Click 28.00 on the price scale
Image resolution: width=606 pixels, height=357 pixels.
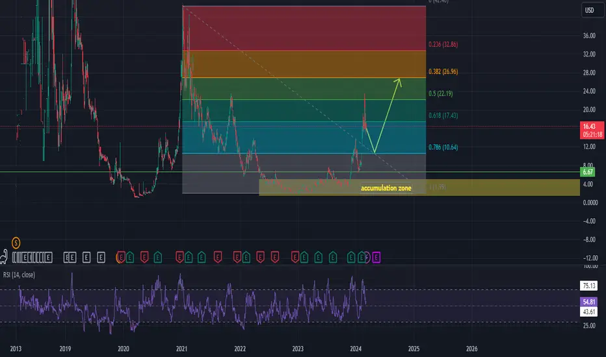coord(589,73)
